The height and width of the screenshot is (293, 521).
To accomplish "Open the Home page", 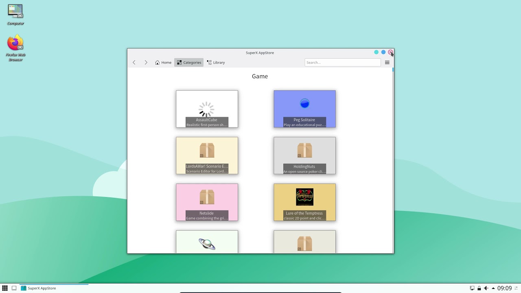I will point(163,62).
